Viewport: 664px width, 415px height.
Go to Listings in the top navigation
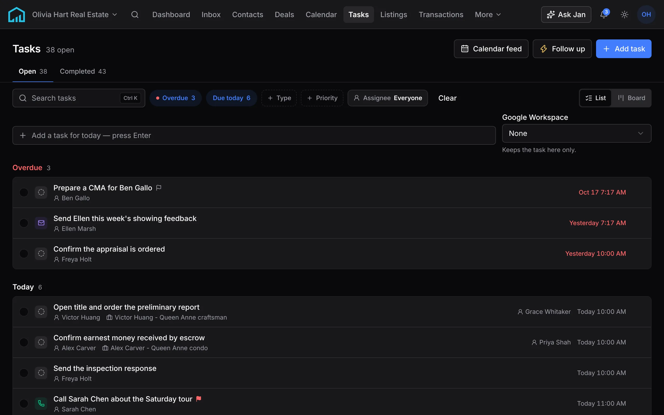pos(393,15)
